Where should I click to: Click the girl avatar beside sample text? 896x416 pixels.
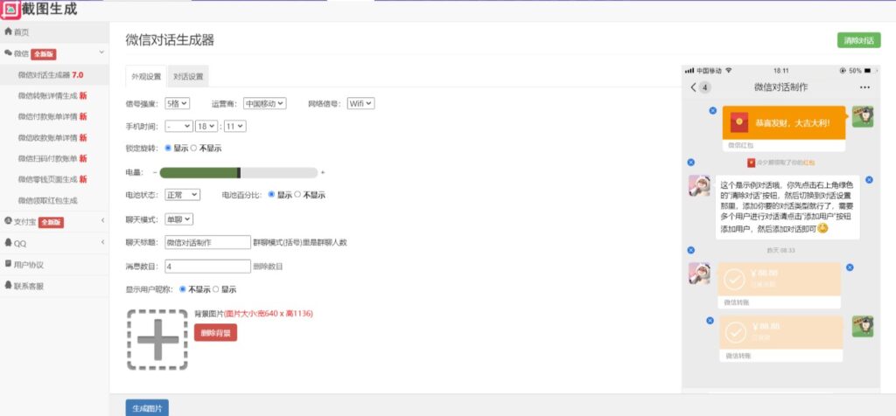click(x=699, y=186)
